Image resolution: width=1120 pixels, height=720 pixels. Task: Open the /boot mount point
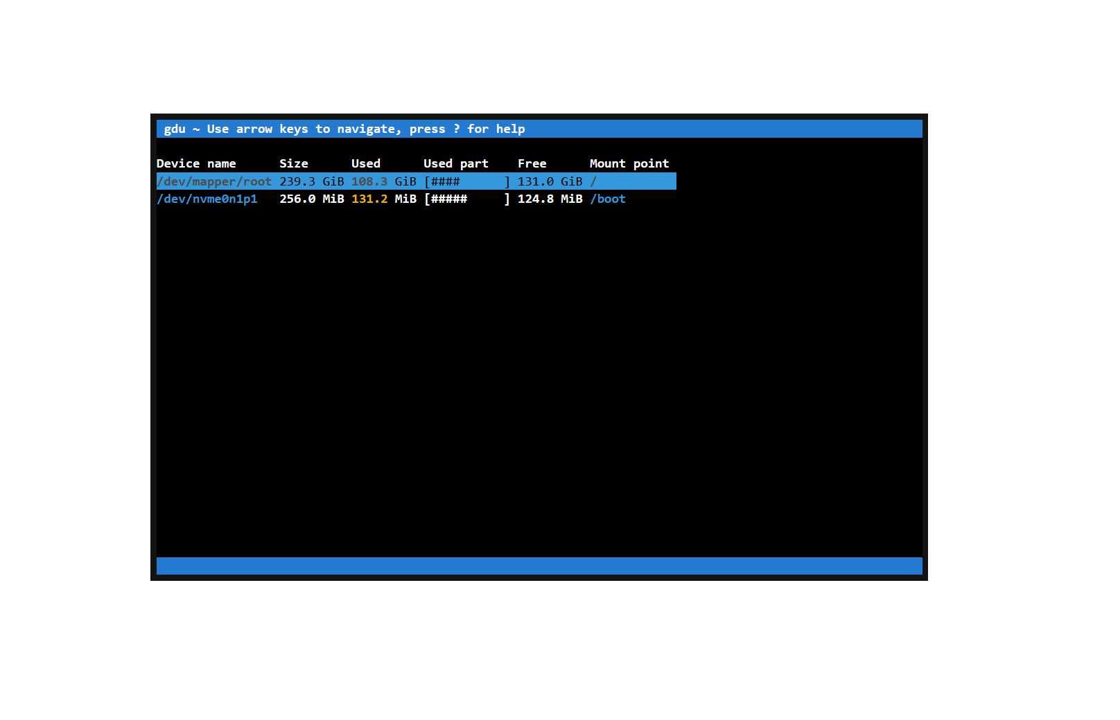tap(608, 199)
